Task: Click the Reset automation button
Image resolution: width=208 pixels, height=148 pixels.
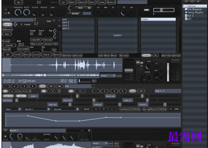Action: tap(86, 109)
